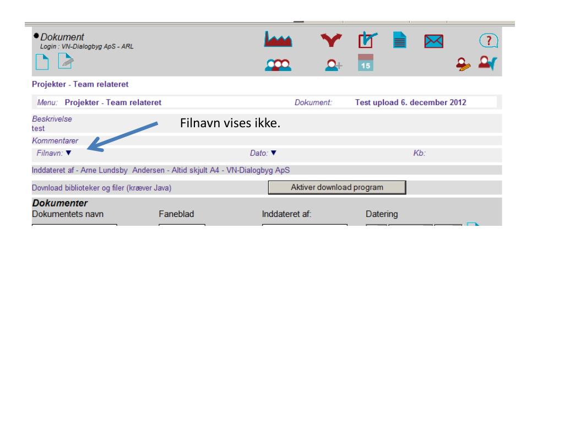Click the Filnavn: column label
This screenshot has width=564, height=423.
(50, 153)
